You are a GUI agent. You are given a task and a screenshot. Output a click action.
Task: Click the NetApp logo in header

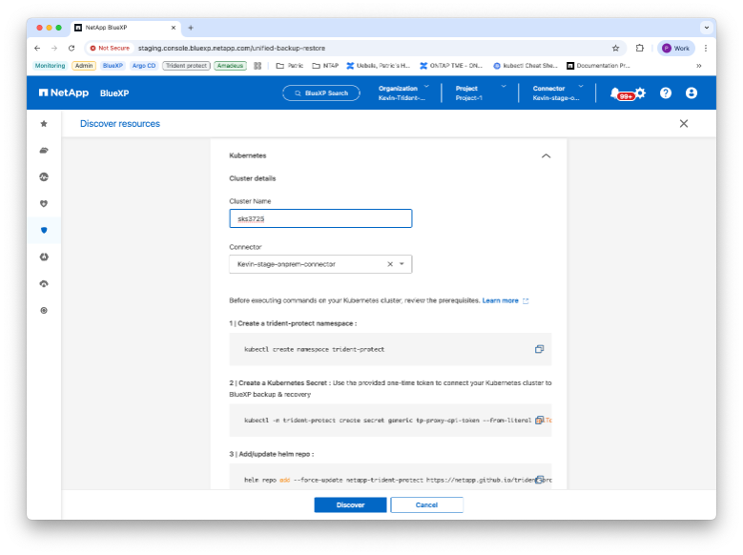[64, 92]
